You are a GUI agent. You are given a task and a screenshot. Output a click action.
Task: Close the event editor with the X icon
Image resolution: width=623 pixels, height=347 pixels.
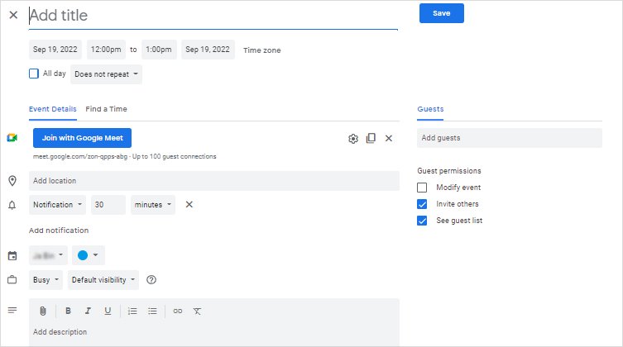13,15
